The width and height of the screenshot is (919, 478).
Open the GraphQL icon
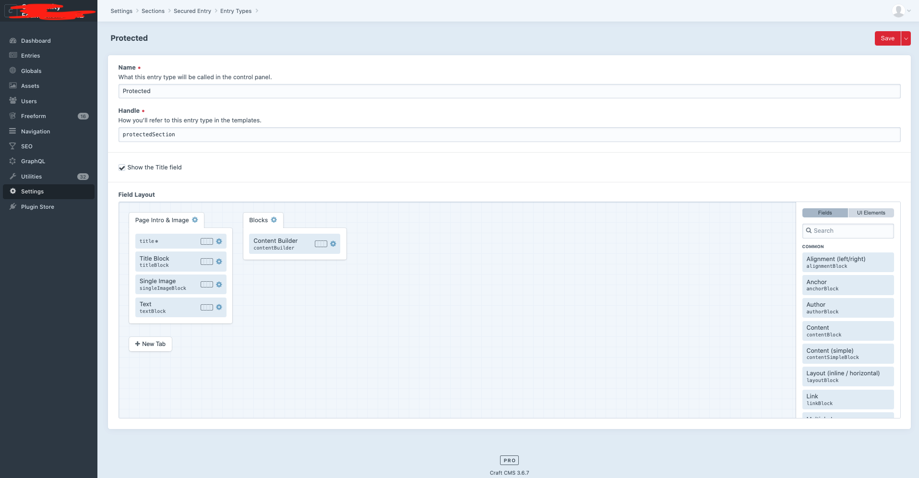[x=13, y=161]
